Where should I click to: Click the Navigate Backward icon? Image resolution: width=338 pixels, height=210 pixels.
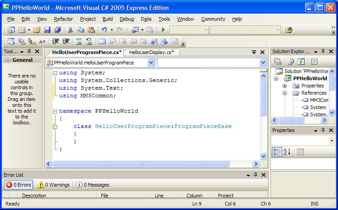click(x=135, y=30)
